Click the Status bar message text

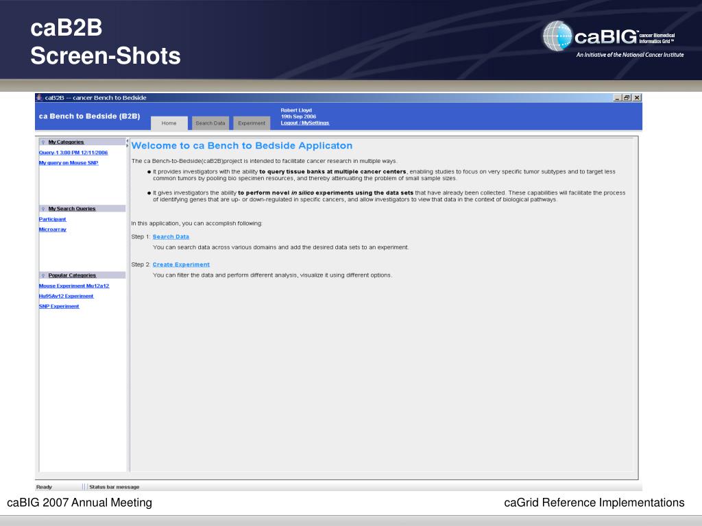point(114,487)
